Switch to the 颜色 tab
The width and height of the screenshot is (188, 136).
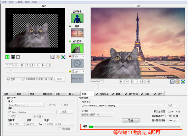[x=22, y=94]
